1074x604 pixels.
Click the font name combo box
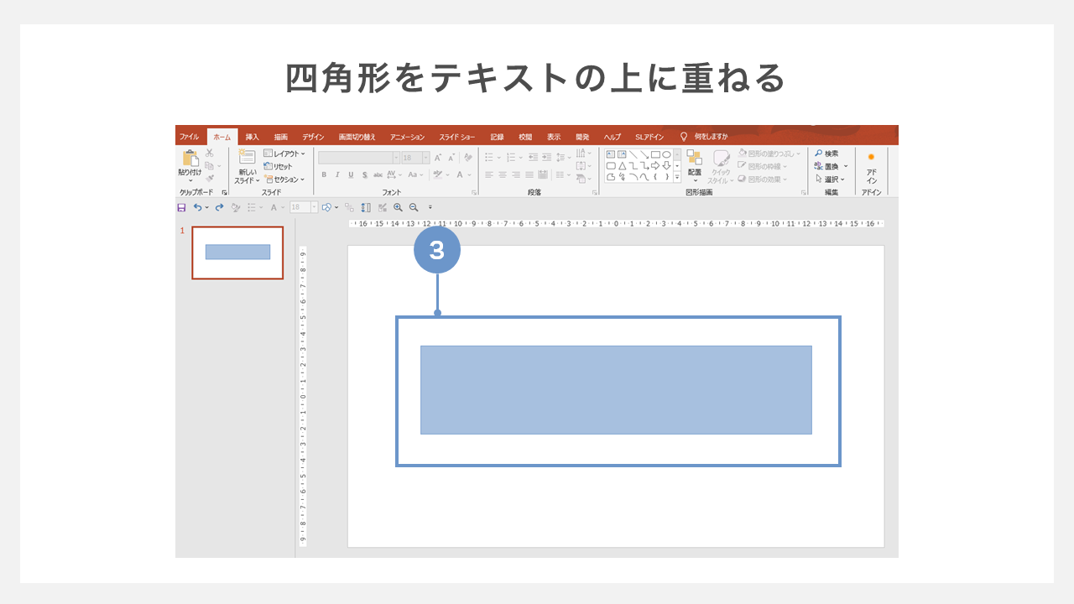(x=359, y=158)
